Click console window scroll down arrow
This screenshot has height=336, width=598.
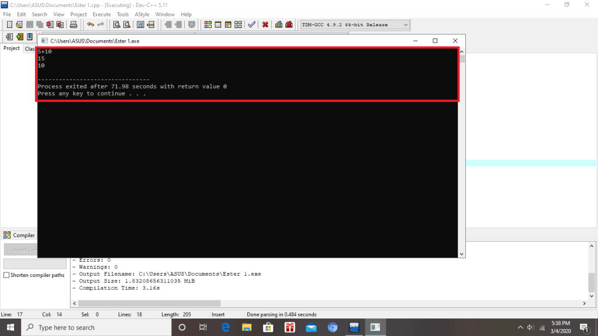[x=462, y=254]
